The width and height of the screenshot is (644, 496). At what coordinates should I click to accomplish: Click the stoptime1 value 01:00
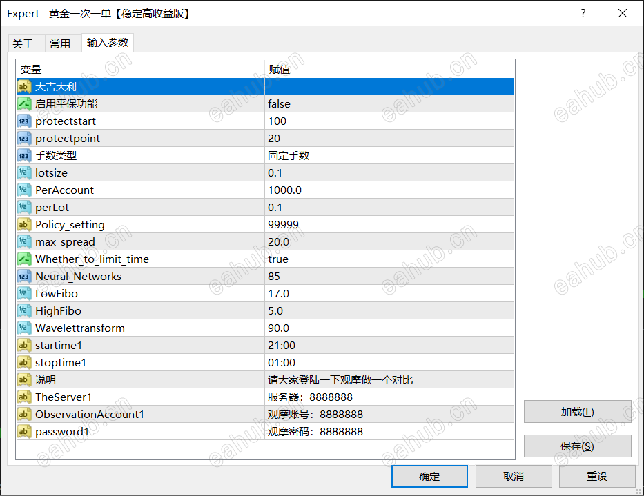click(x=282, y=363)
